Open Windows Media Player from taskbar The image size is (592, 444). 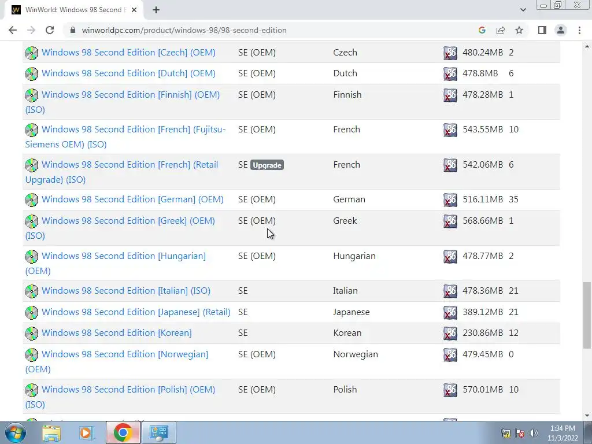(x=86, y=432)
